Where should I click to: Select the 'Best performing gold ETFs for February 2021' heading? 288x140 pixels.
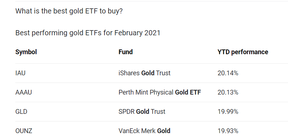tap(88, 33)
